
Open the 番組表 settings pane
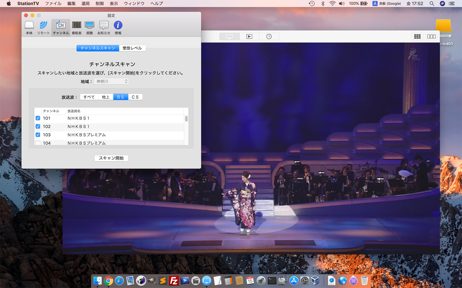77,27
